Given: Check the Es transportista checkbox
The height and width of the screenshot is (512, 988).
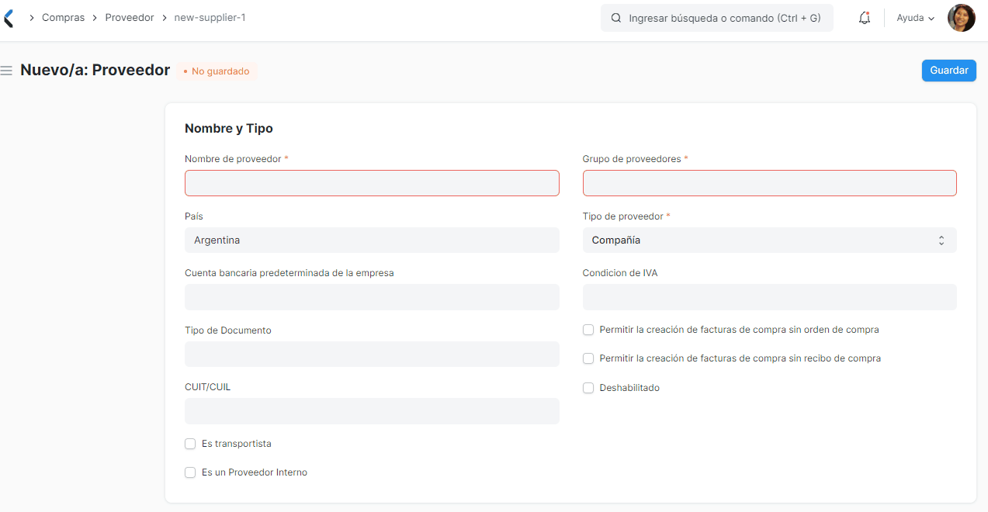Looking at the screenshot, I should (x=190, y=444).
